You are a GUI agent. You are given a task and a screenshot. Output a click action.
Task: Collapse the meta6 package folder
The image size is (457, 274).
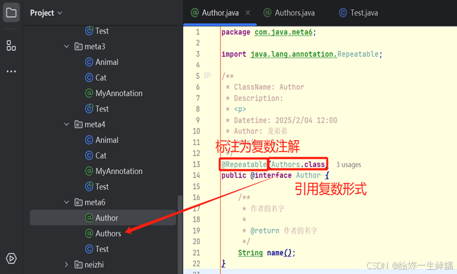(x=66, y=202)
